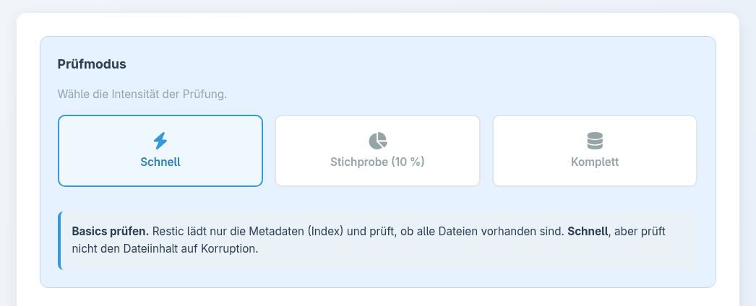Click the grey "Komplett" label text

[594, 162]
